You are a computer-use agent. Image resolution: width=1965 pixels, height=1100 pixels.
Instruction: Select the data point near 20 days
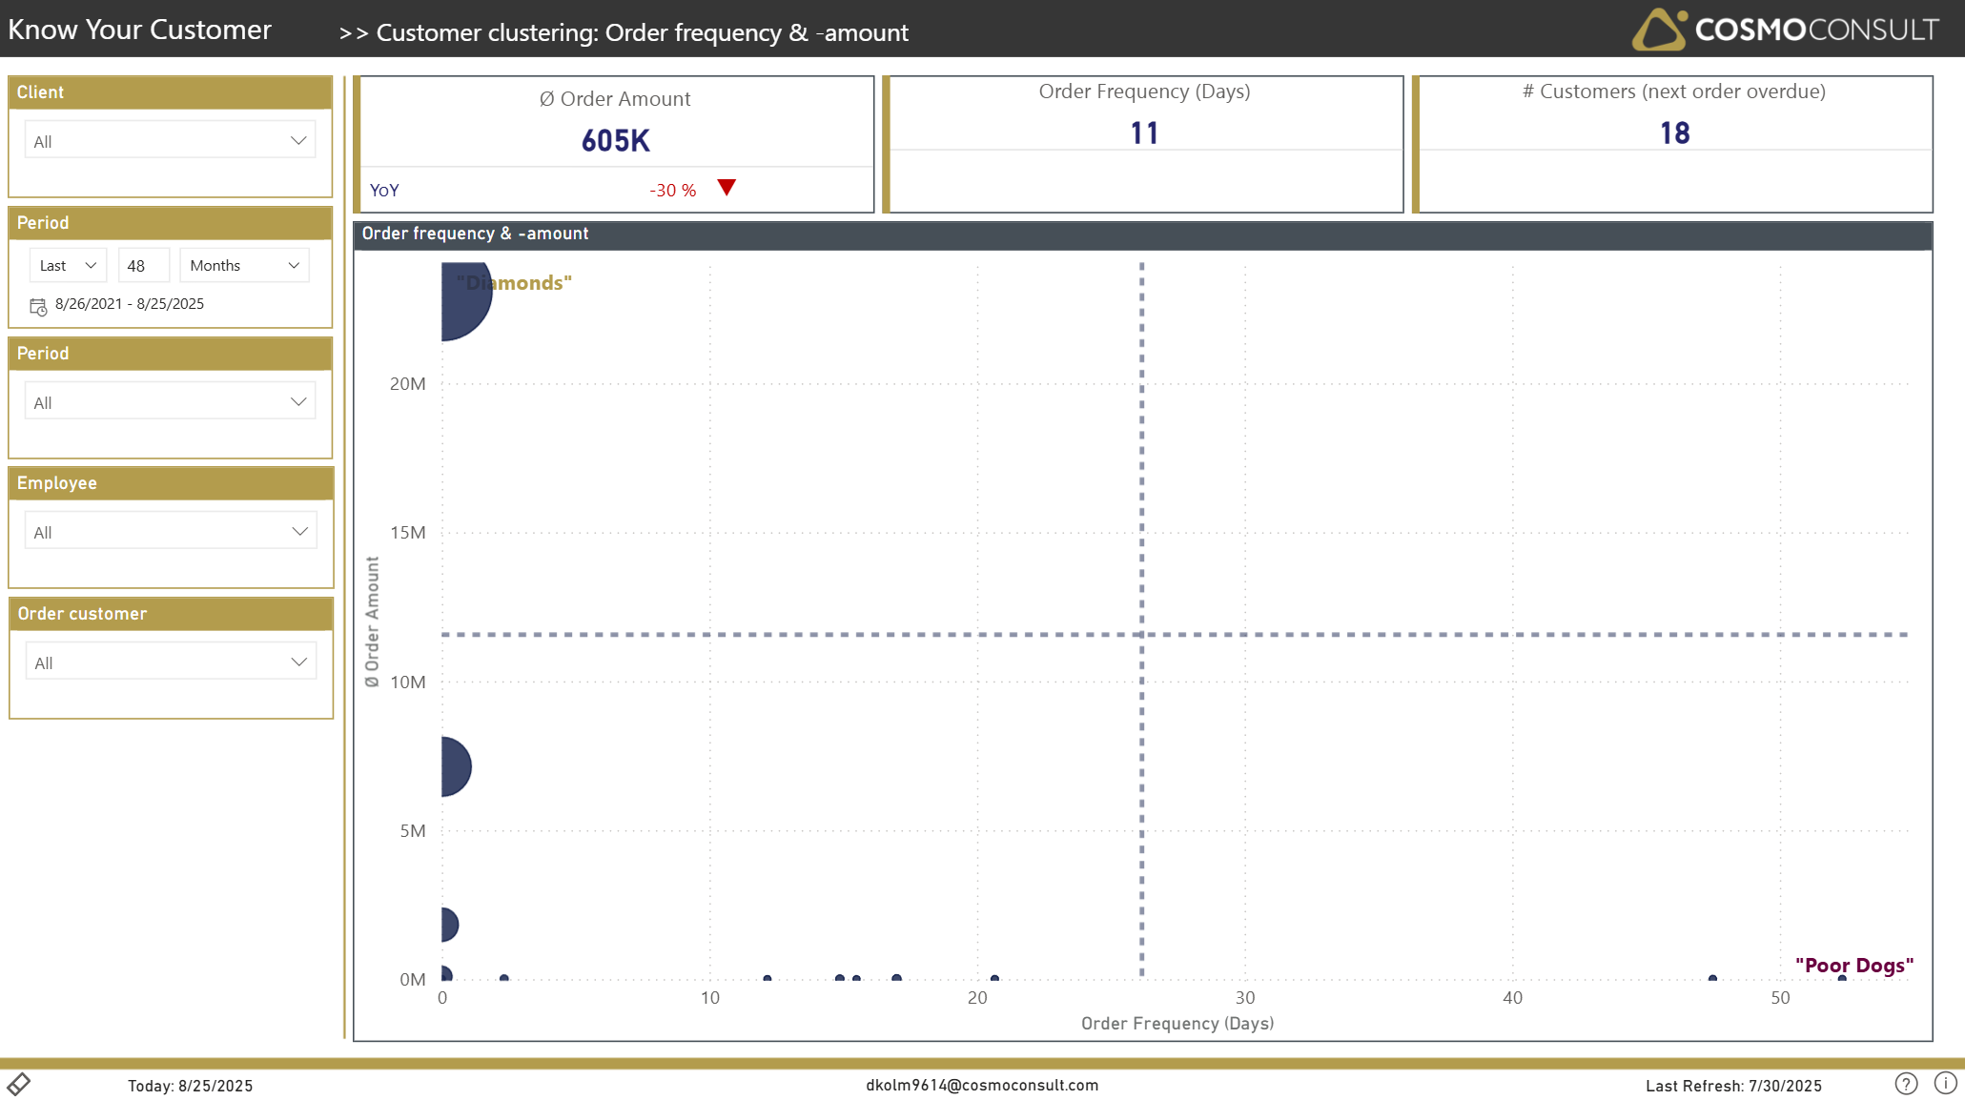tap(994, 978)
